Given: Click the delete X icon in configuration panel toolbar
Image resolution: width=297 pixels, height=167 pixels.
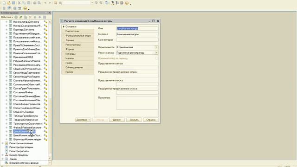Looking at the screenshot, I should [30, 17].
